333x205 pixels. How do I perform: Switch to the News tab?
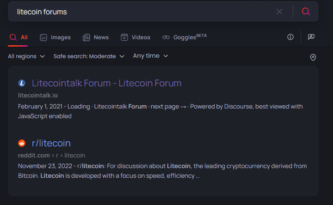click(96, 37)
